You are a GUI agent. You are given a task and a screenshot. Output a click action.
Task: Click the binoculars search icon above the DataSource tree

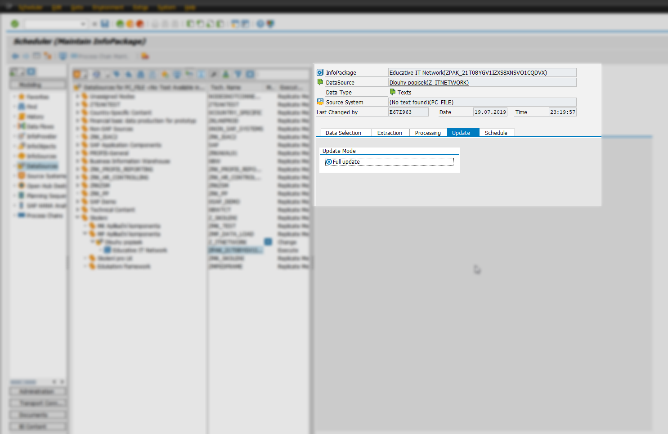(x=116, y=74)
